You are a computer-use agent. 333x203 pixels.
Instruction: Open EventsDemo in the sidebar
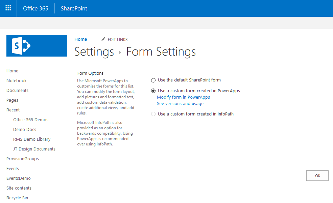(x=19, y=178)
